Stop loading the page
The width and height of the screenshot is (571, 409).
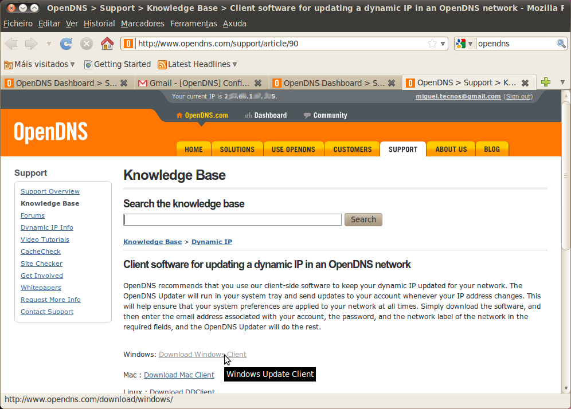(x=87, y=44)
